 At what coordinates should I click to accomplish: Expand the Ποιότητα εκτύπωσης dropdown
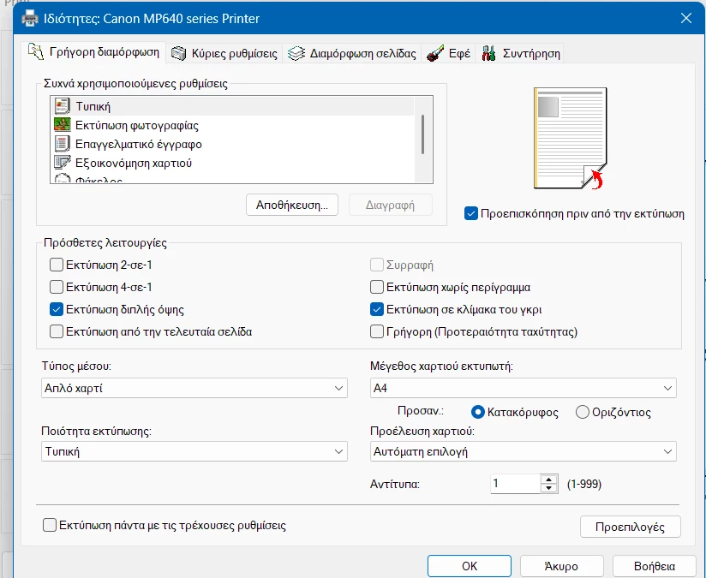click(x=194, y=451)
